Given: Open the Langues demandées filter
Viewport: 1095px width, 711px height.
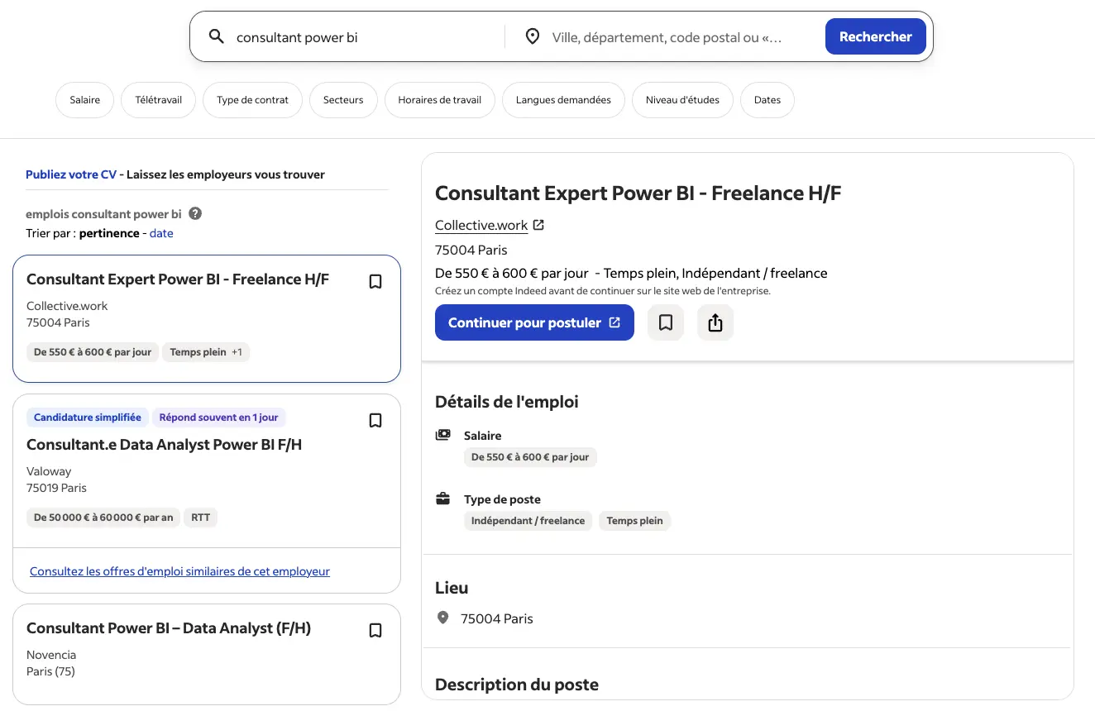Looking at the screenshot, I should coord(563,100).
